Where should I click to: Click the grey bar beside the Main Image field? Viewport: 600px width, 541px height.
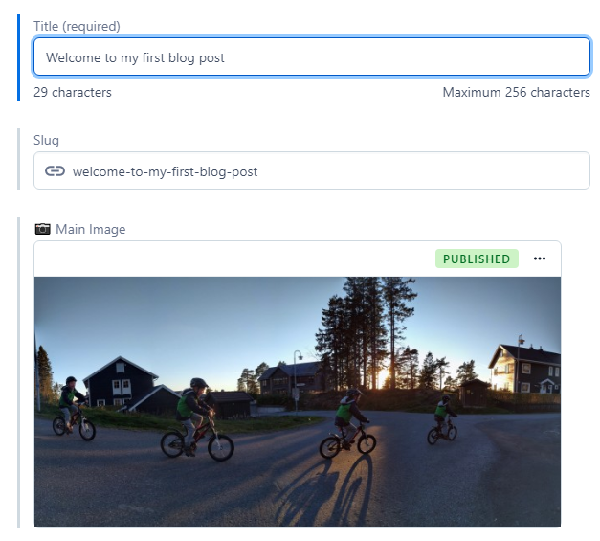pos(18,372)
